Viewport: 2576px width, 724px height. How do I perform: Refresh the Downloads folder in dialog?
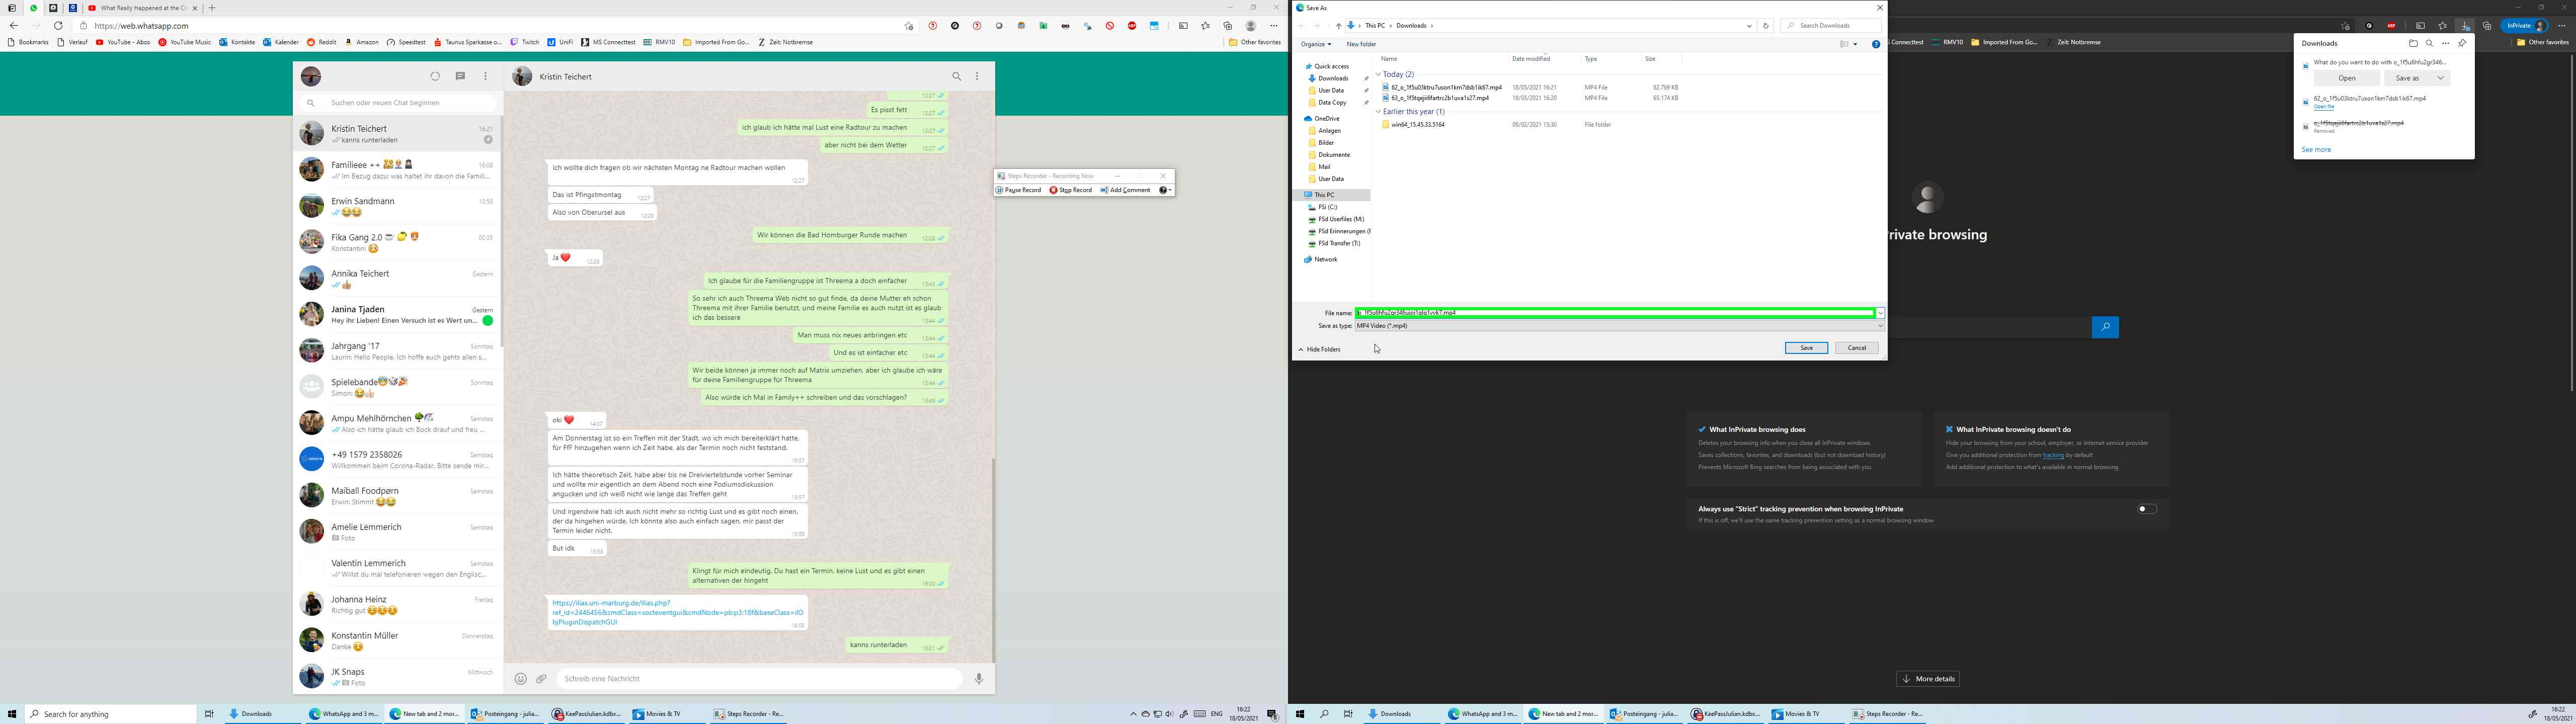coord(1766,26)
